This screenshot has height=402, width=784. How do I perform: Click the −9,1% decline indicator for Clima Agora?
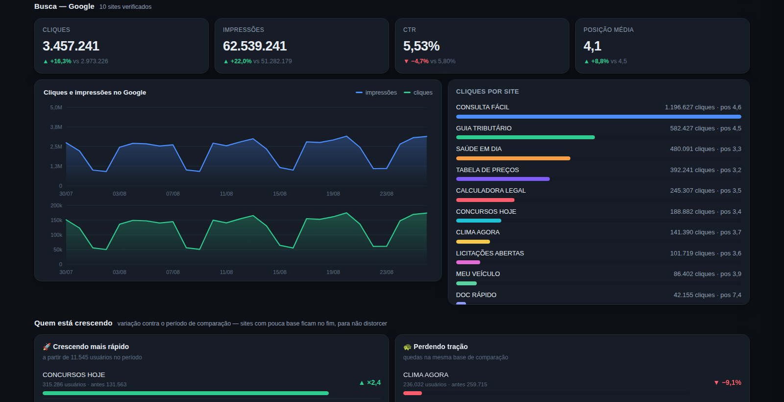click(x=728, y=382)
